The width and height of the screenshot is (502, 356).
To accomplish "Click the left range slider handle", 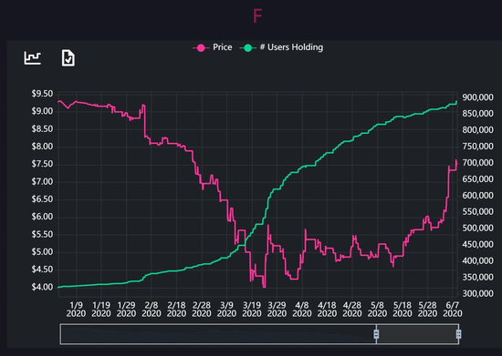I will pyautogui.click(x=376, y=334).
